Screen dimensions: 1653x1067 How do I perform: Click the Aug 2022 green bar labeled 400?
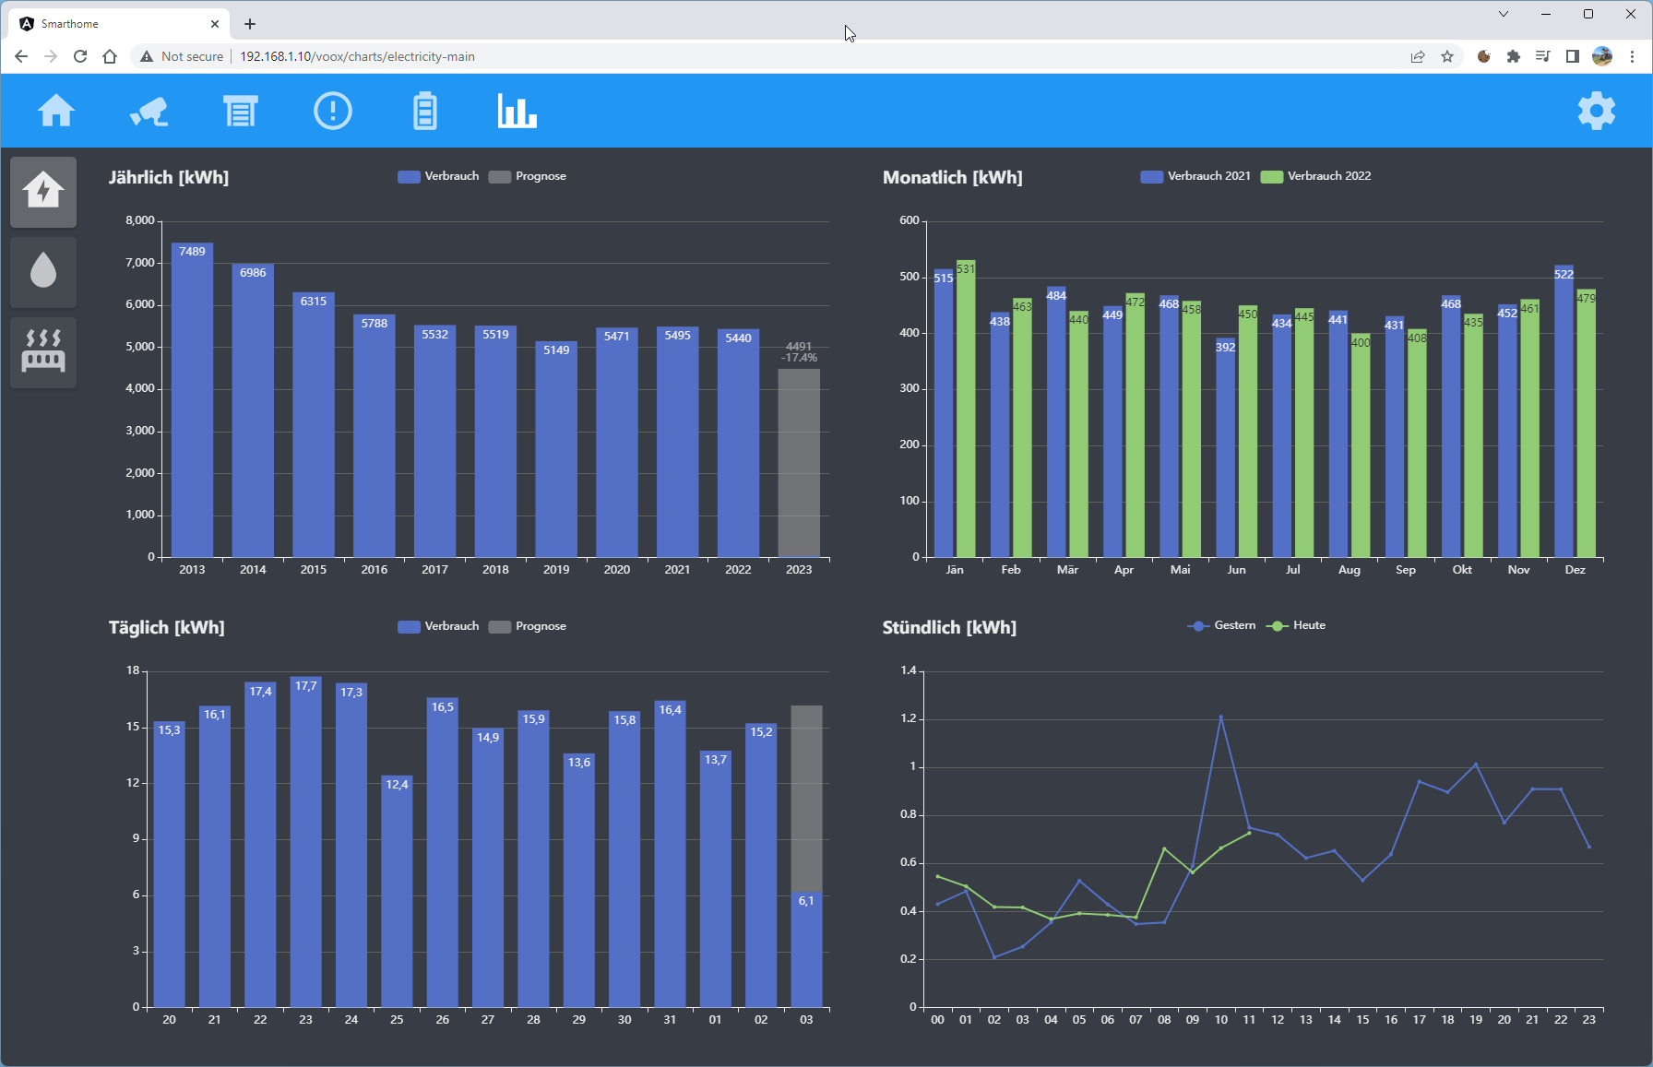tap(1361, 445)
